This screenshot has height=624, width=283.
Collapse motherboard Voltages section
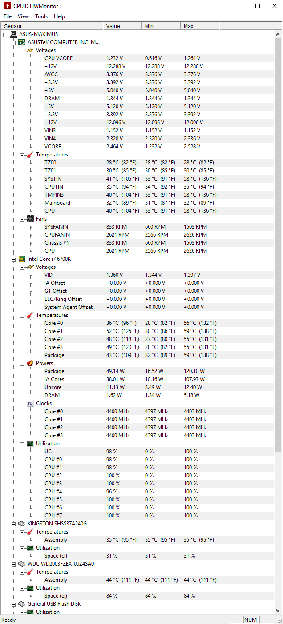21,50
